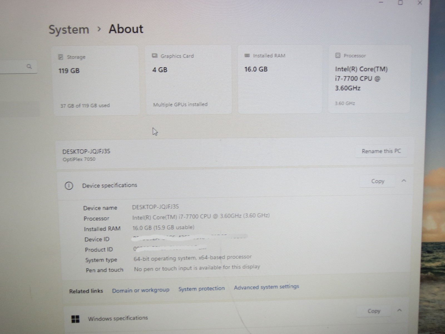The width and height of the screenshot is (445, 334).
Task: Click the Device specifications info icon
Action: (69, 186)
